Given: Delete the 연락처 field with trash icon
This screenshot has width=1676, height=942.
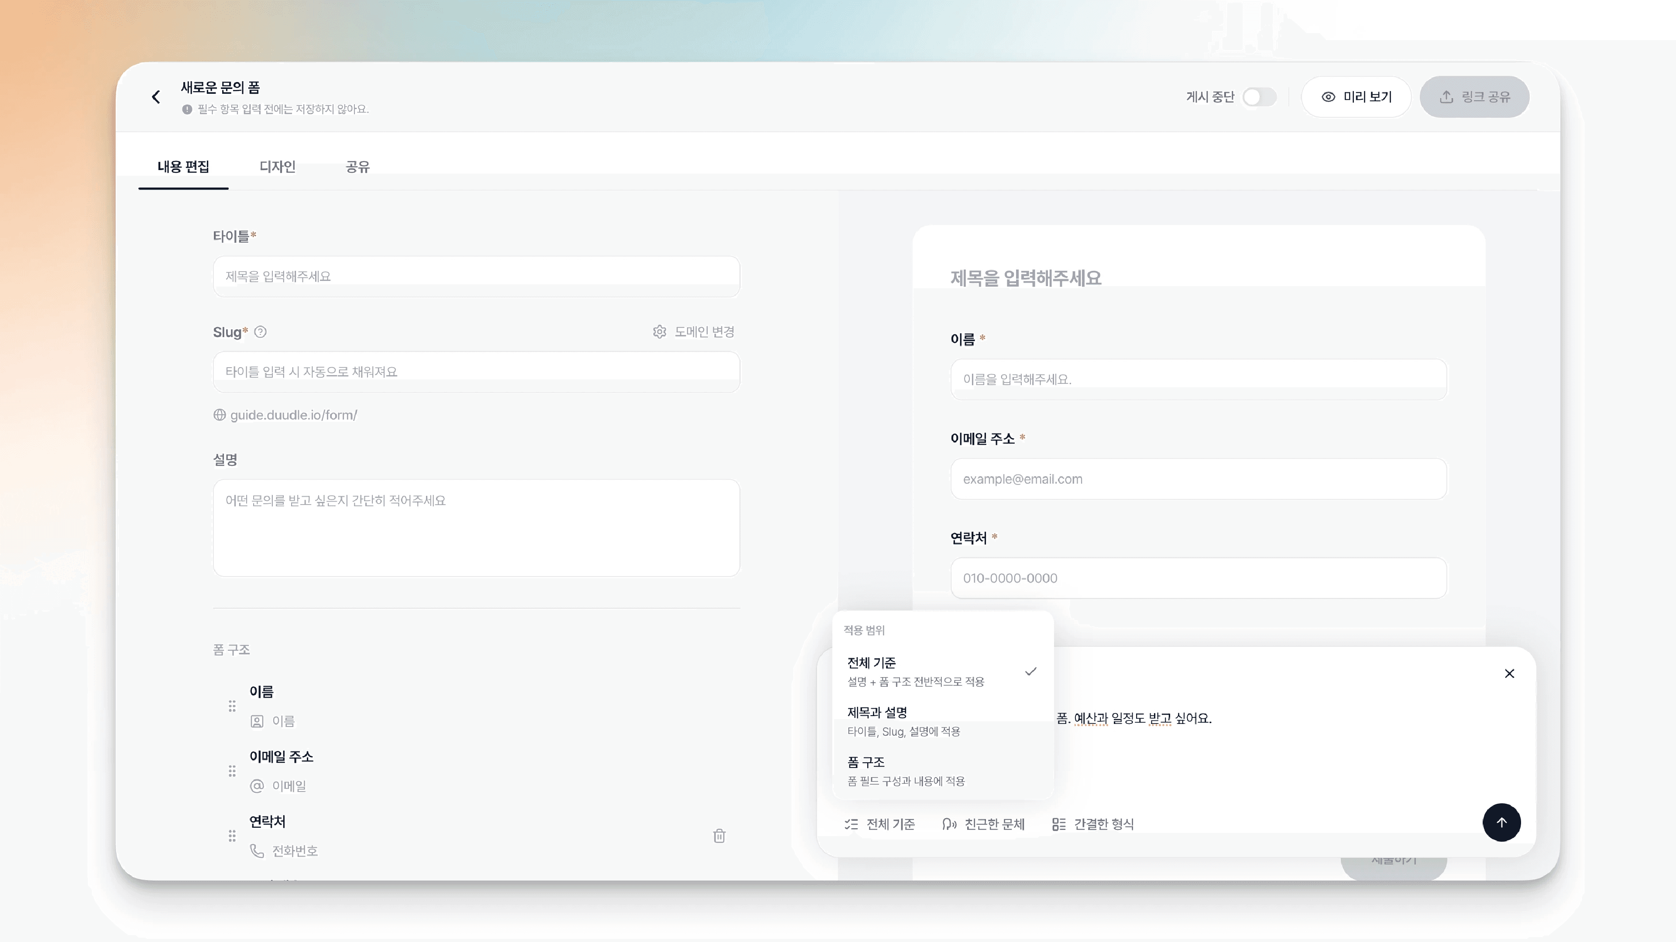Looking at the screenshot, I should [719, 836].
